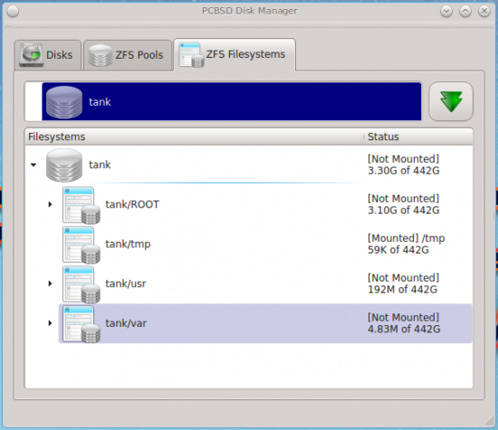The image size is (498, 430).
Task: Click the Status column header
Action: (x=418, y=137)
